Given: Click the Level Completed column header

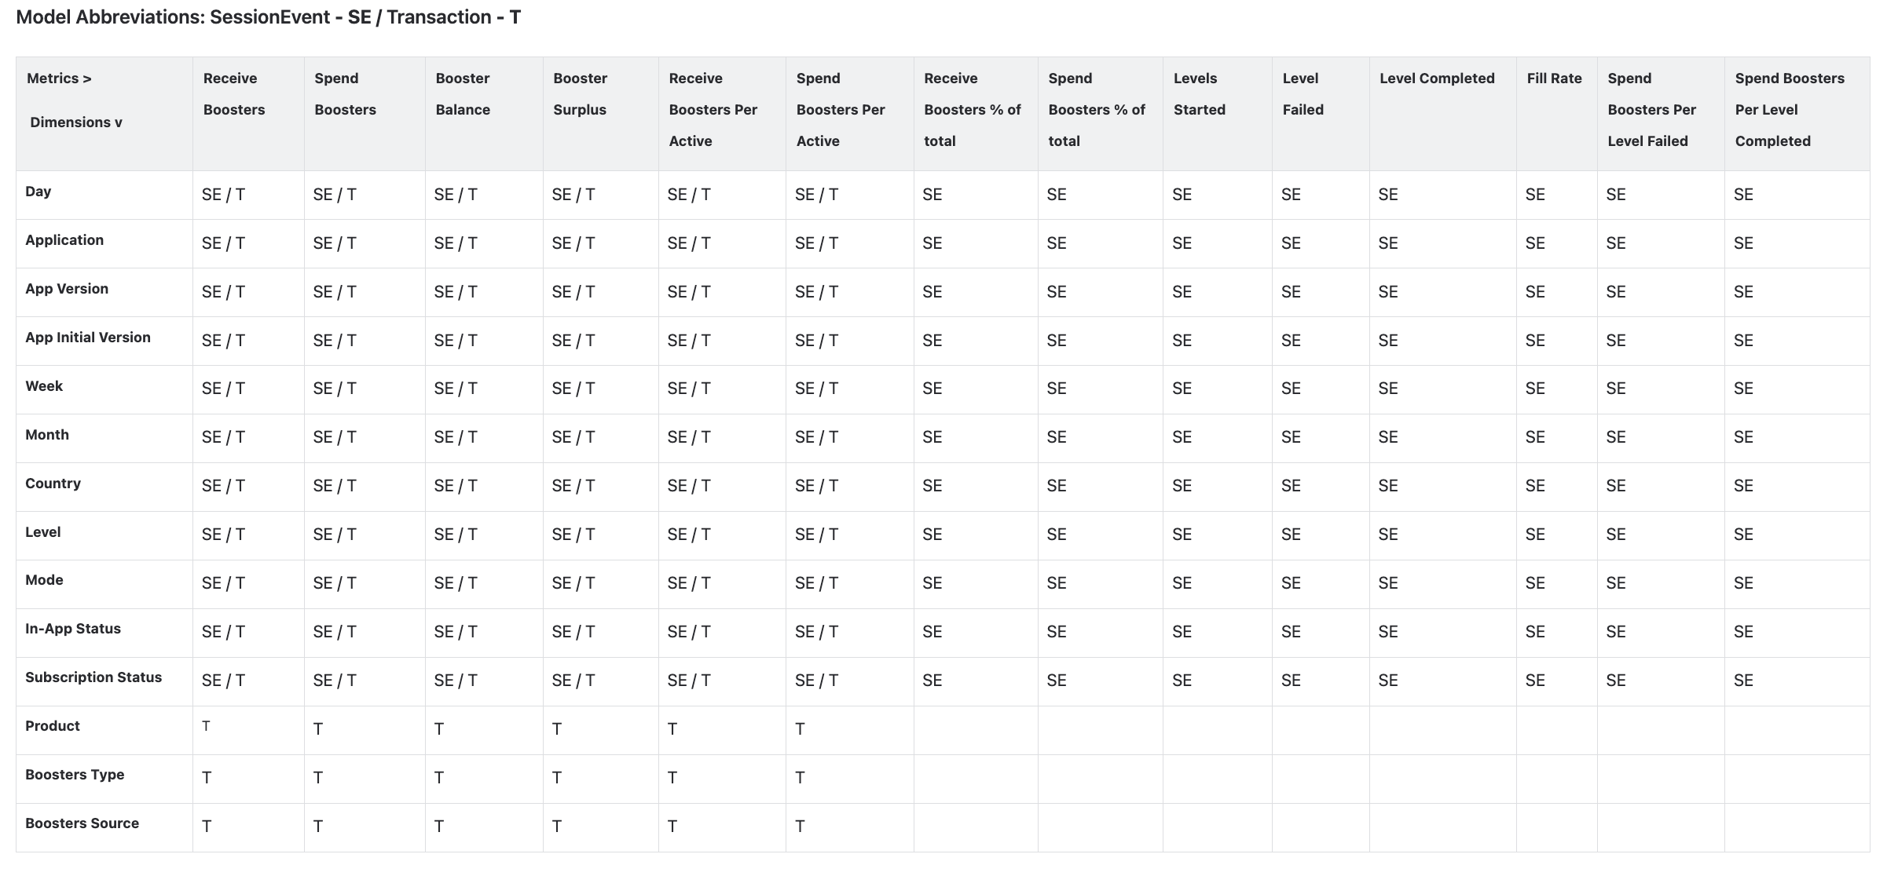Looking at the screenshot, I should pos(1437,78).
